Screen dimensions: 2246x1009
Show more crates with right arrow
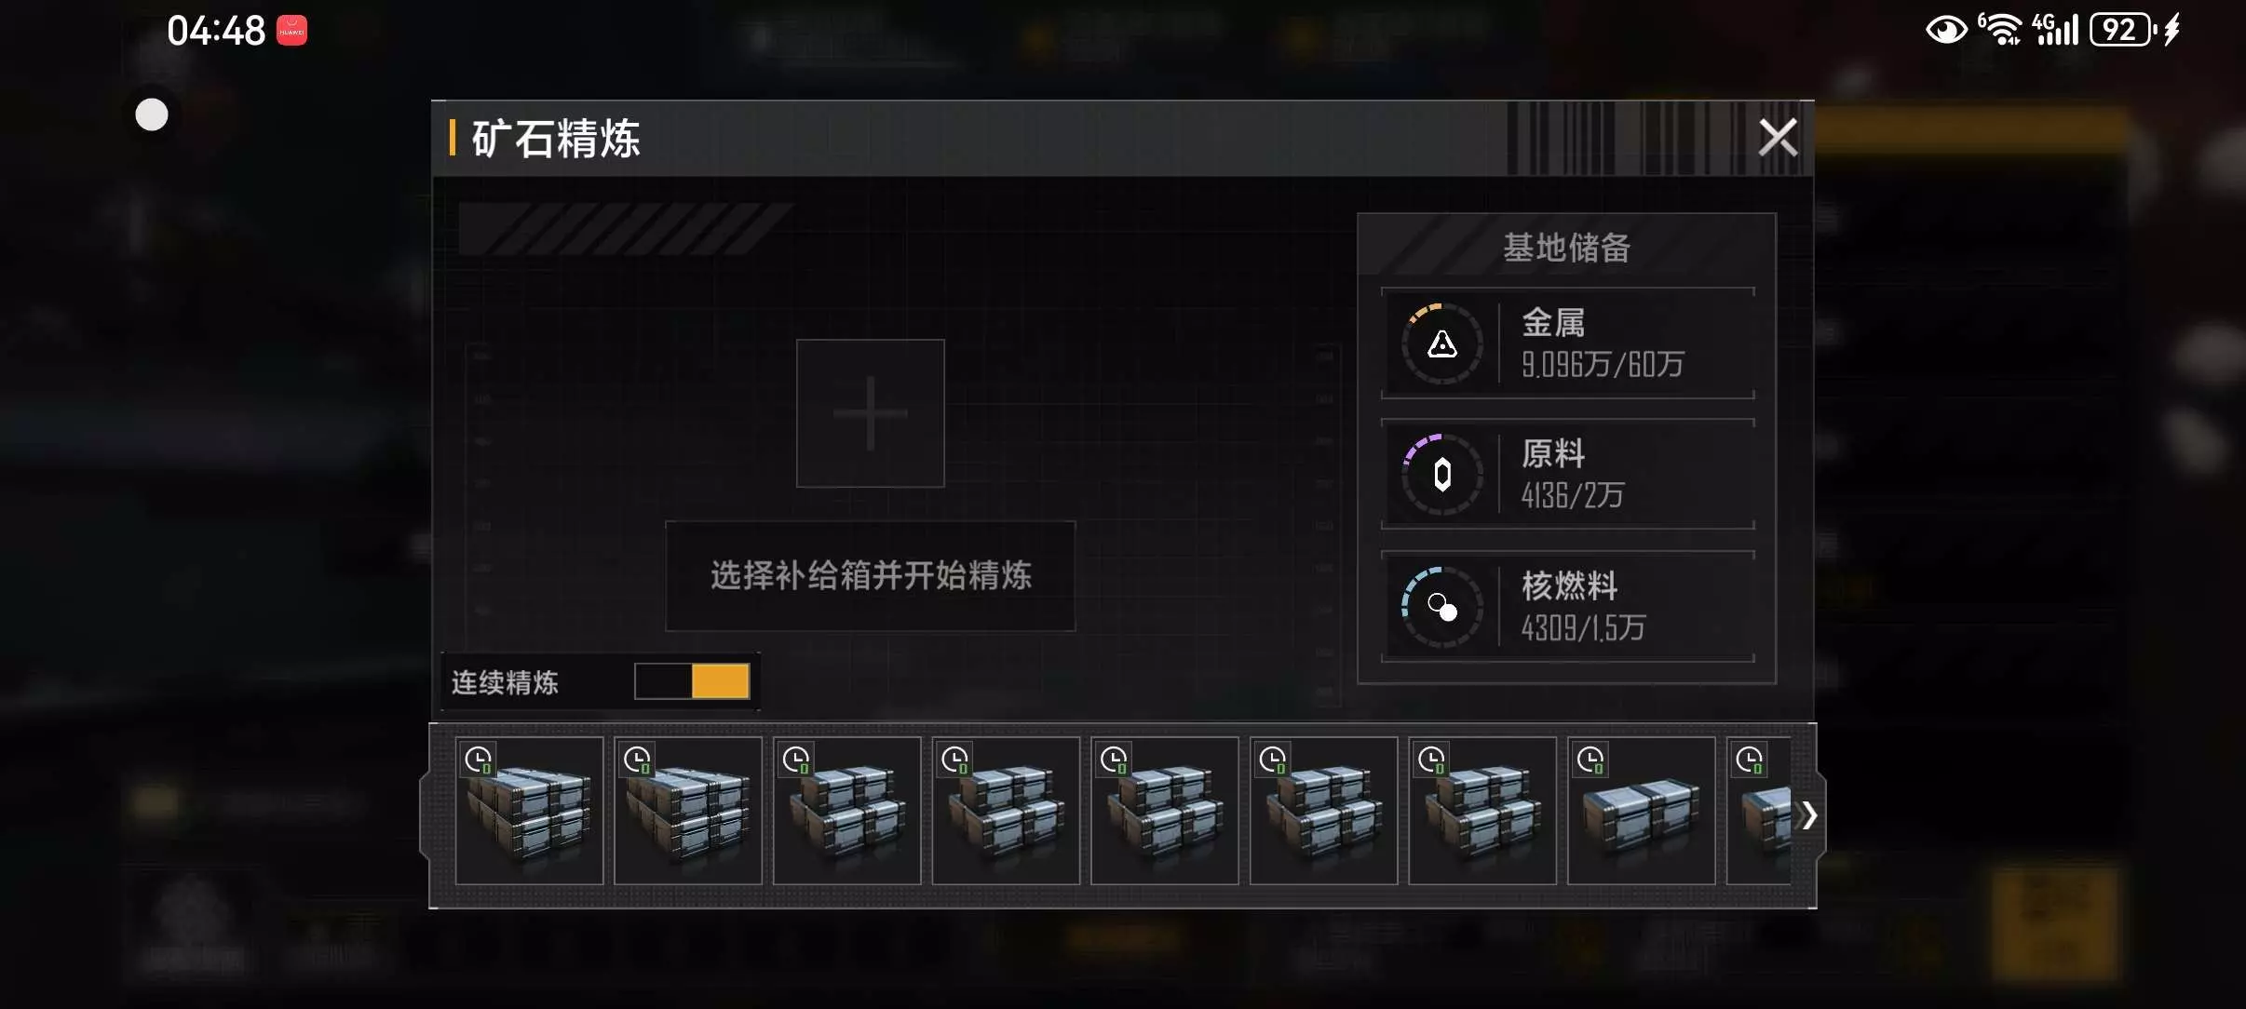1808,815
